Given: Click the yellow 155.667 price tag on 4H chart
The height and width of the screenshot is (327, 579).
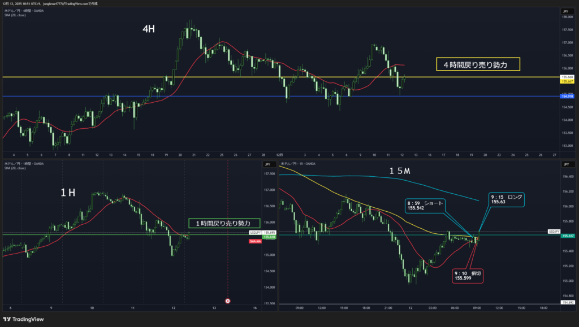Looking at the screenshot, I should 567,81.
